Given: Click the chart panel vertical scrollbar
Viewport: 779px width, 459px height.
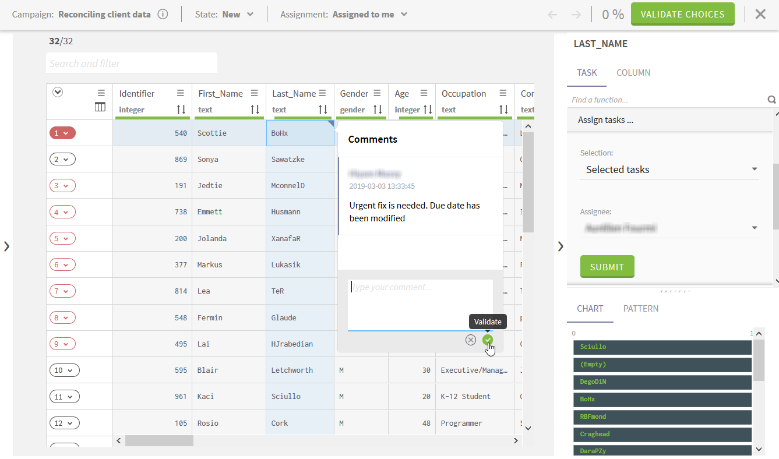Looking at the screenshot, I should pos(759,361).
